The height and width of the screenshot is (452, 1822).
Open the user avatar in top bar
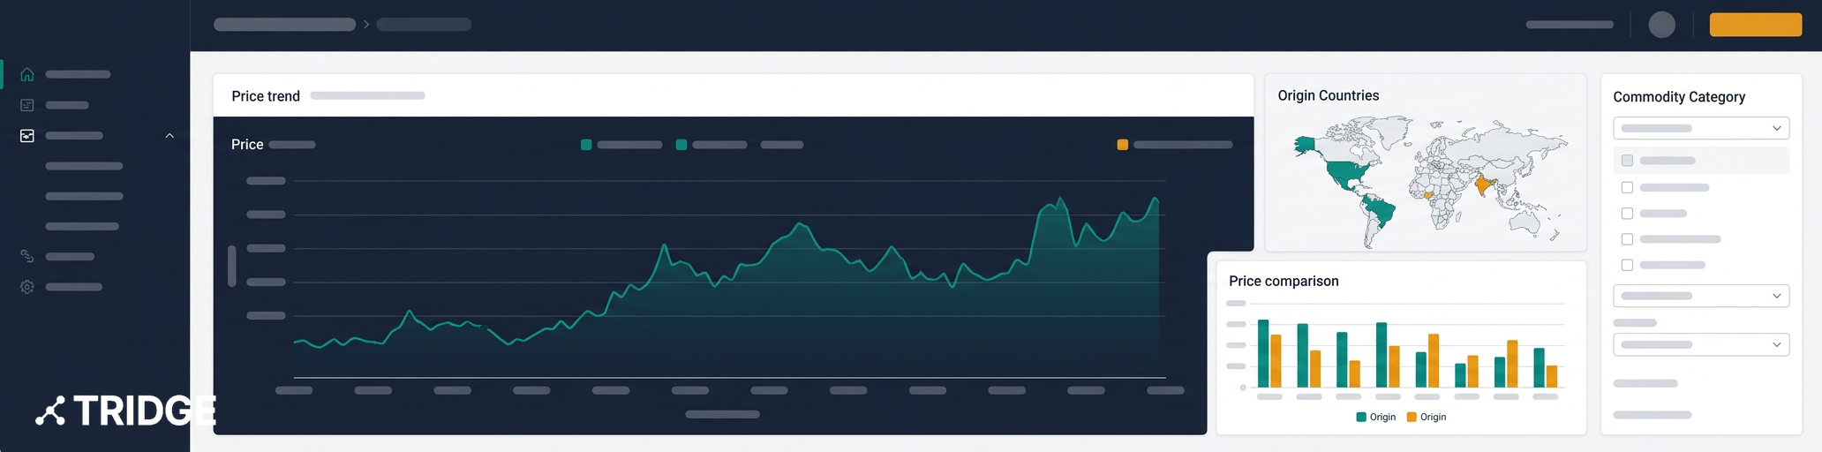[1661, 25]
